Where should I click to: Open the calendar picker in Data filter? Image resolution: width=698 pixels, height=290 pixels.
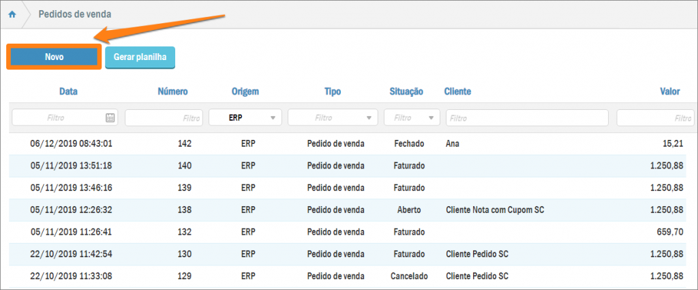[x=110, y=118]
